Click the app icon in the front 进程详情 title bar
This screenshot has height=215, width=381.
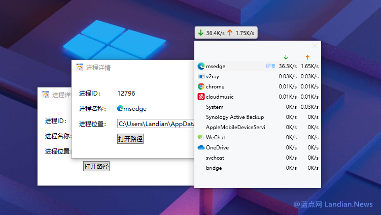click(80, 67)
